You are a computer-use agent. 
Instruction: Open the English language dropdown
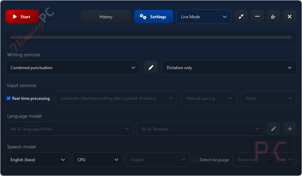[158, 160]
